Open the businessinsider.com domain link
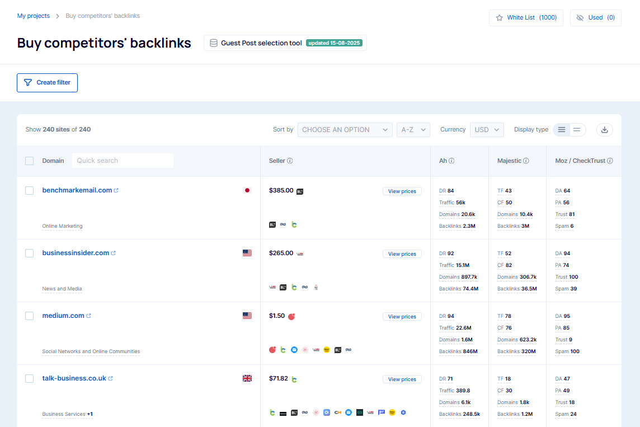Screen dimensions: 640x427 pos(76,253)
